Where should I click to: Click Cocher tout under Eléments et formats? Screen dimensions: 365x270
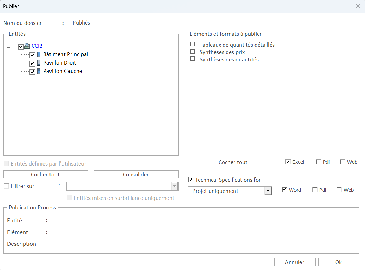coord(233,162)
